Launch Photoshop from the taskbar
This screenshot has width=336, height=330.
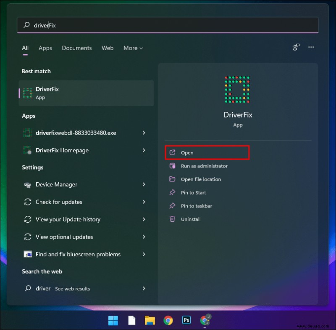click(186, 320)
